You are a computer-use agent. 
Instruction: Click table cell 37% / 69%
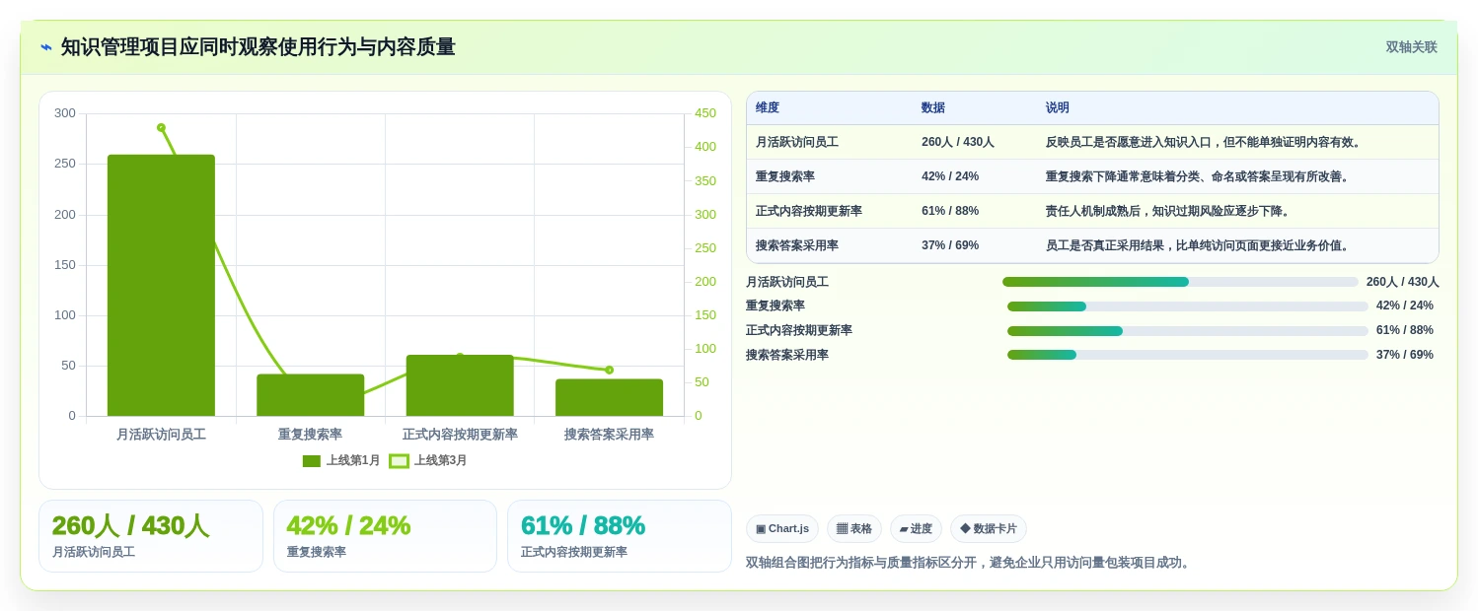pos(950,245)
